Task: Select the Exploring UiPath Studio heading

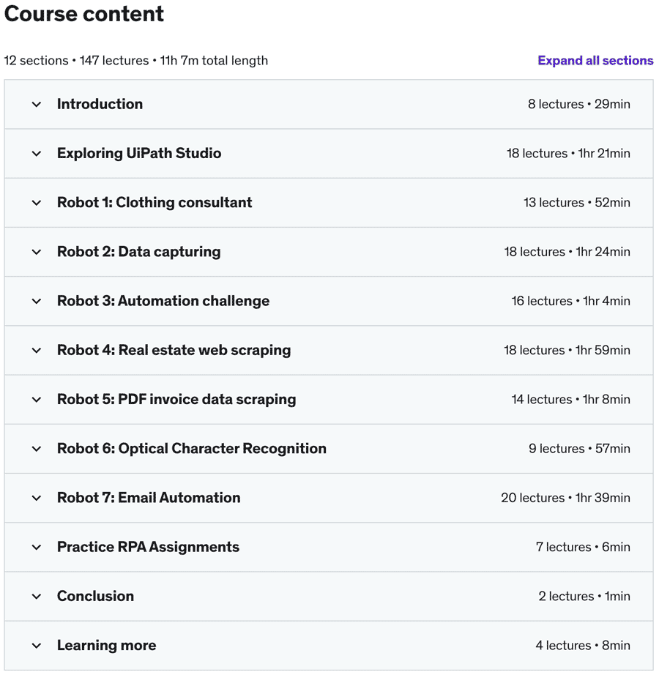Action: 139,153
